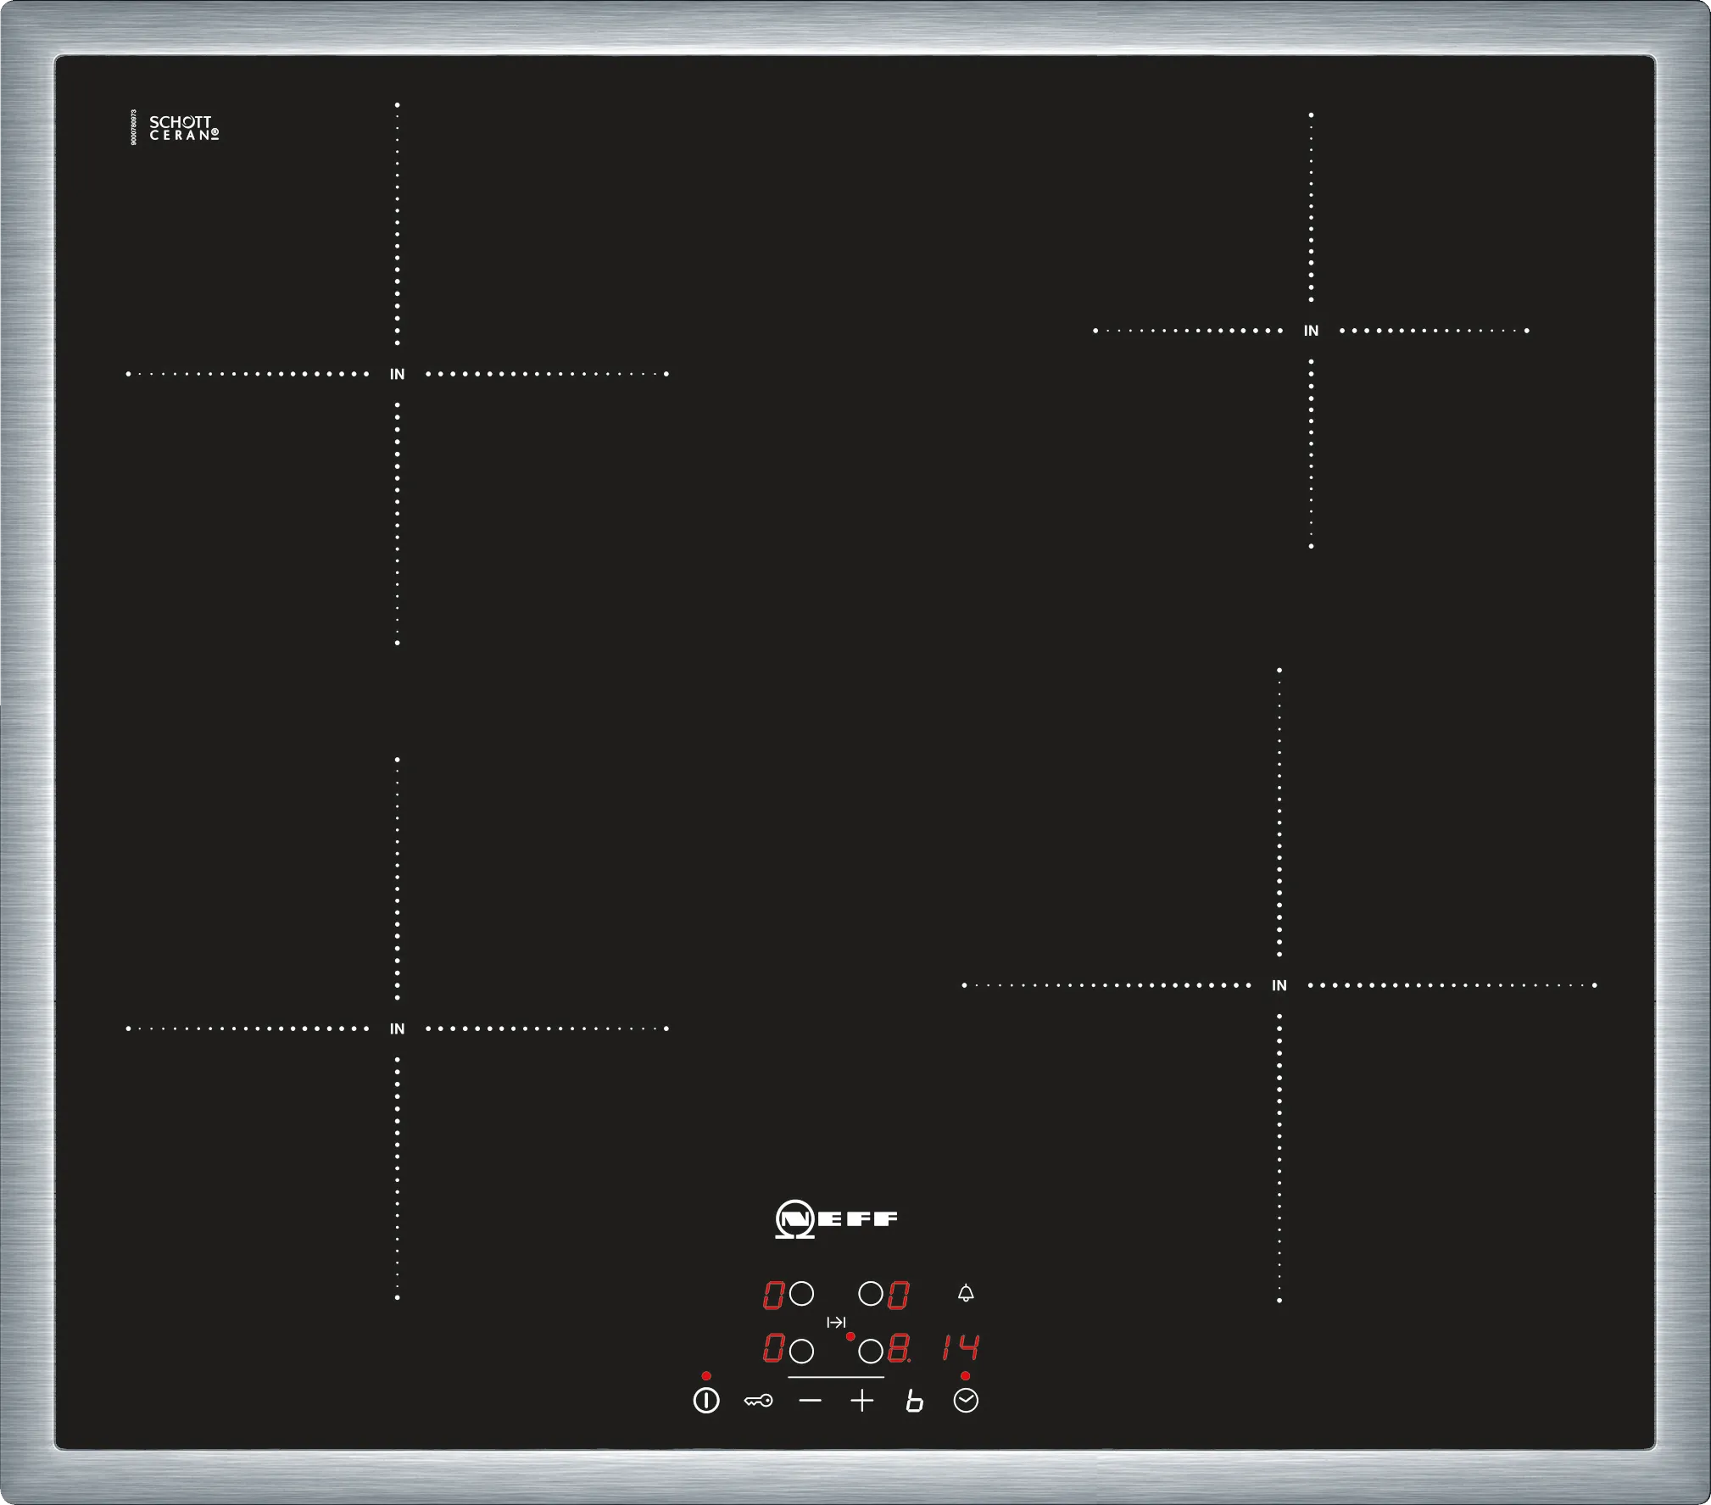Tap the SCHOTT CERAN logo
This screenshot has height=1505, width=1711.
coord(183,128)
